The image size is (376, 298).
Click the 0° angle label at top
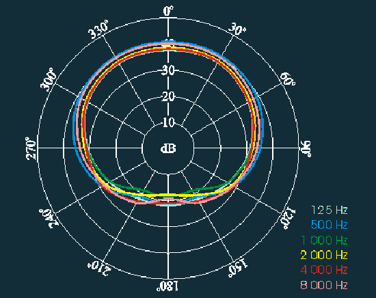[168, 11]
